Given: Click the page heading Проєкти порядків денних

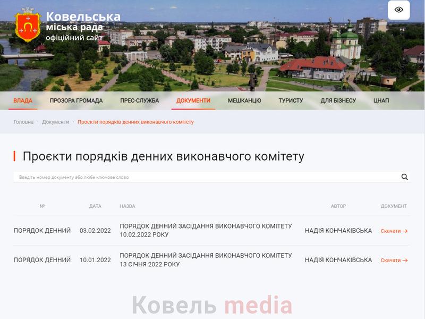Looking at the screenshot, I should coord(164,156).
